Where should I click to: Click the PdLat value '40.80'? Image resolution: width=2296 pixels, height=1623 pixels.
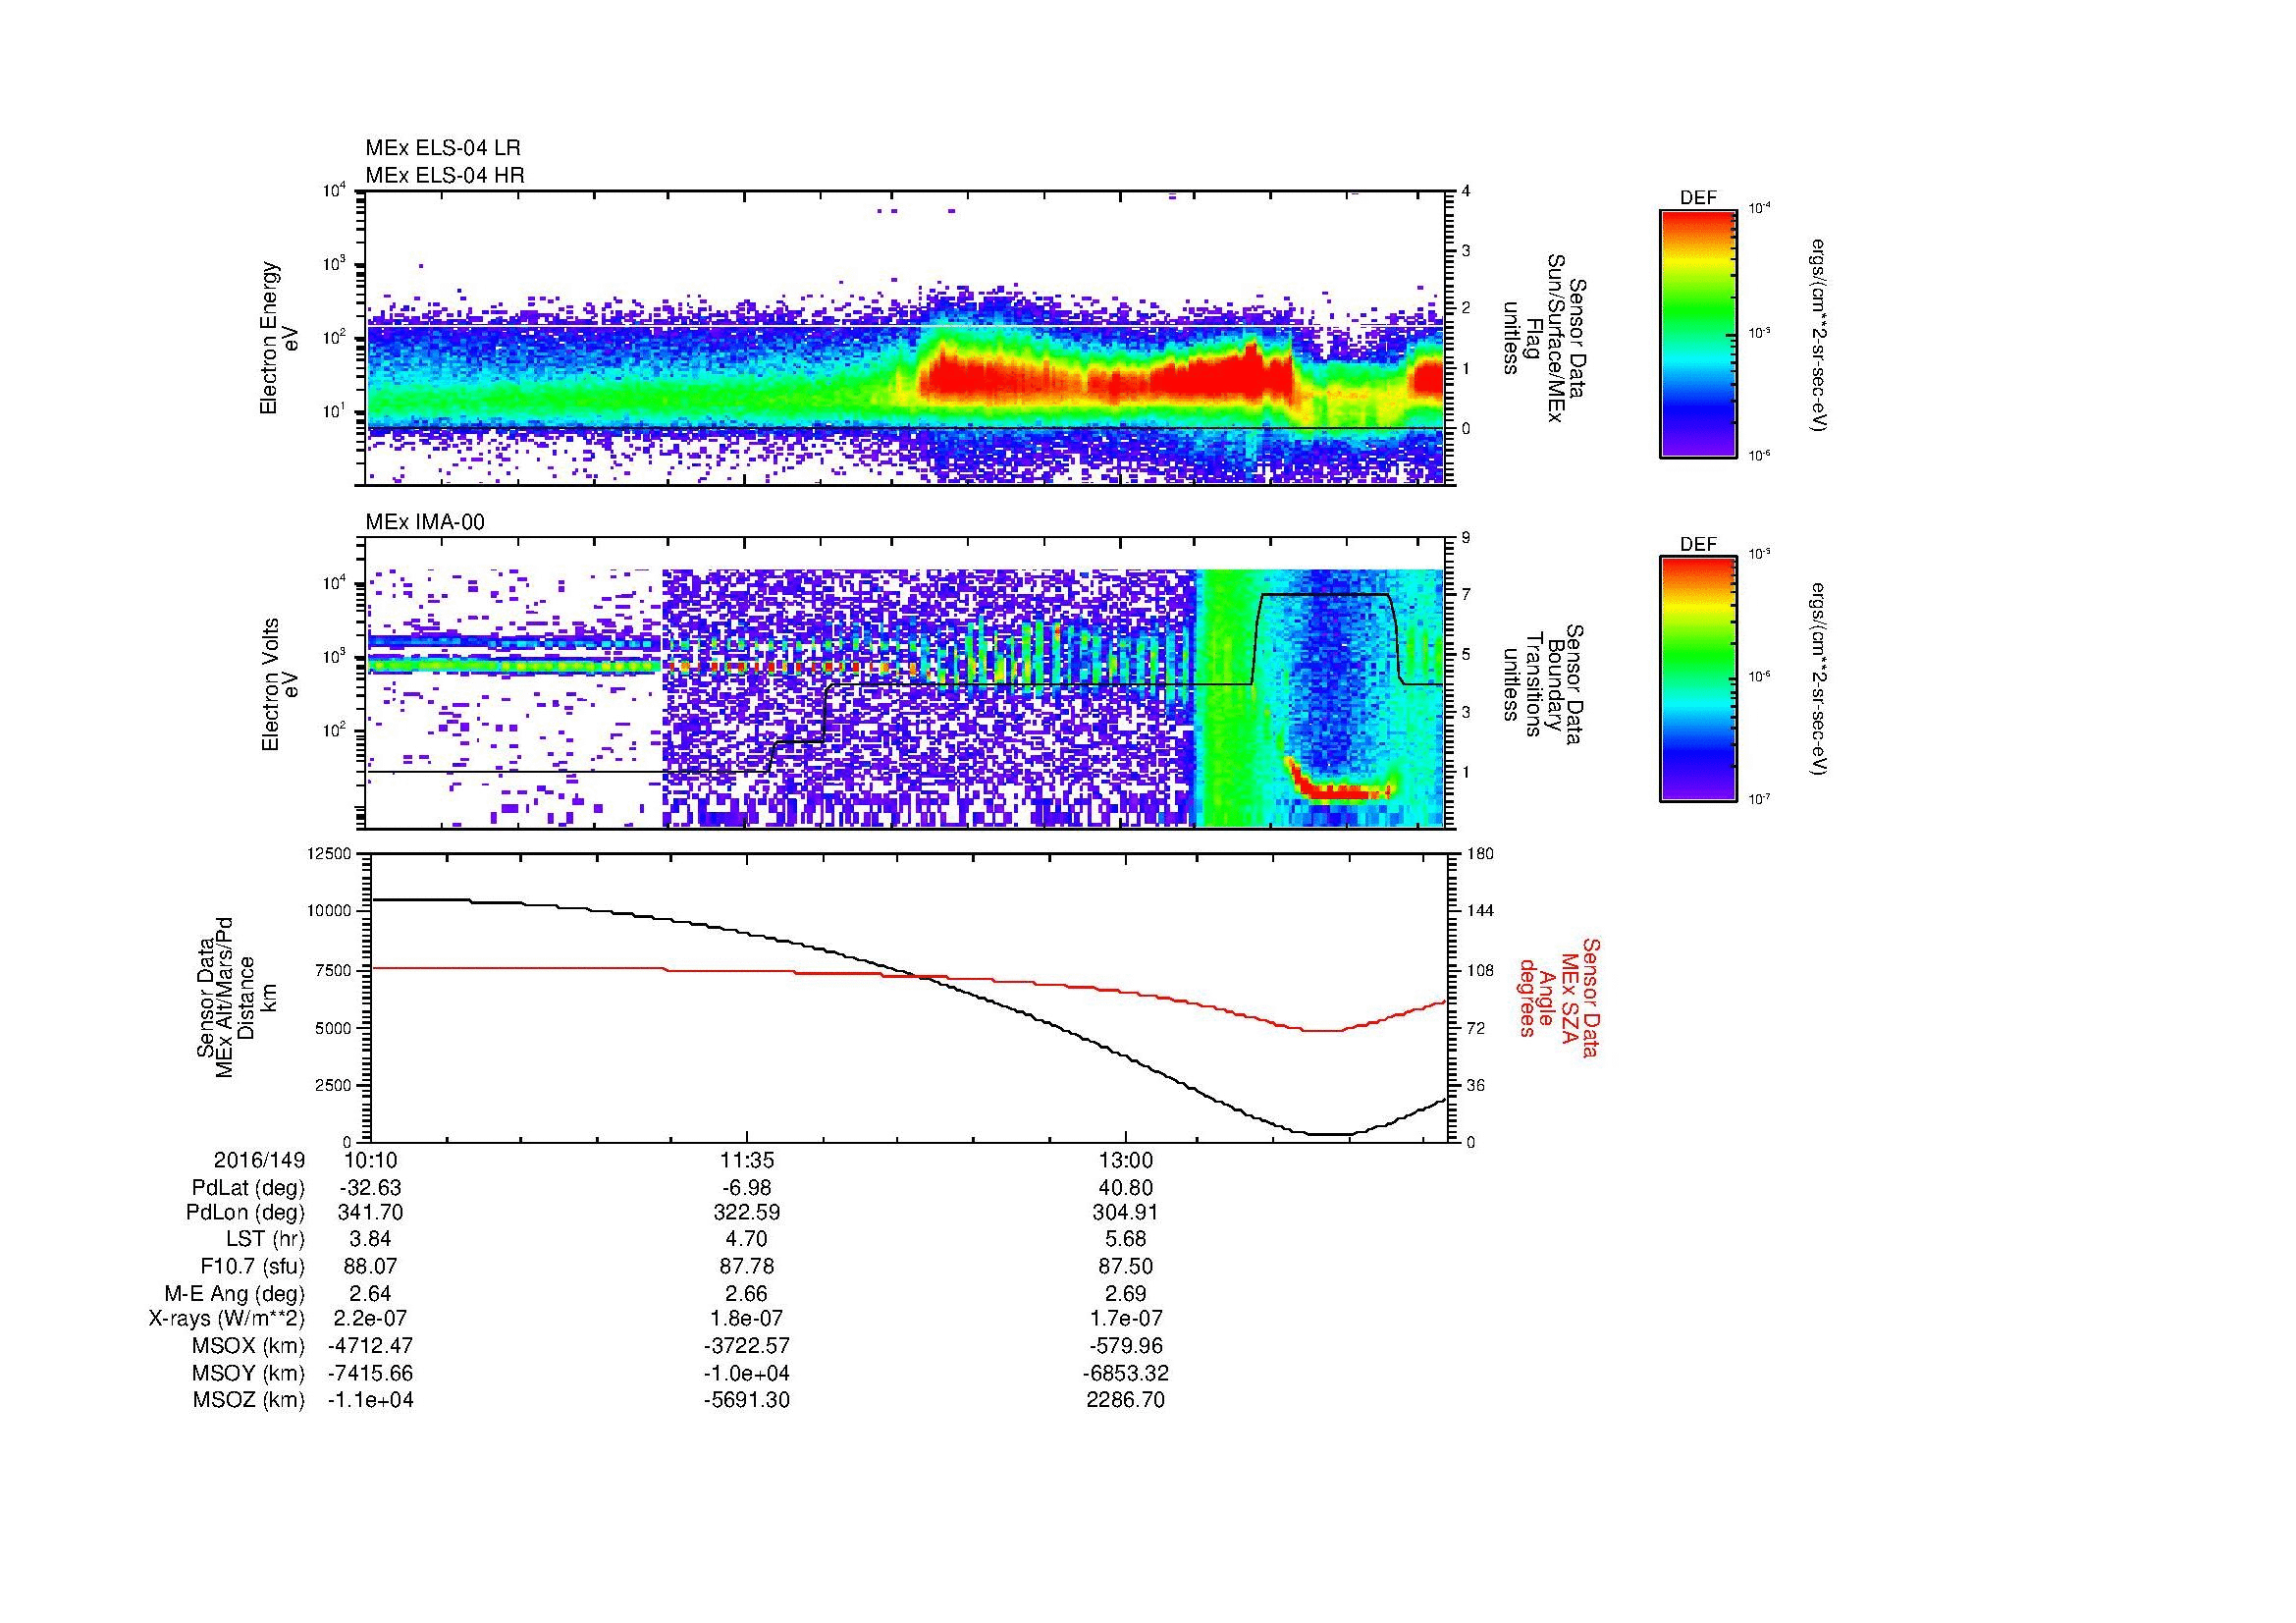click(1126, 1188)
